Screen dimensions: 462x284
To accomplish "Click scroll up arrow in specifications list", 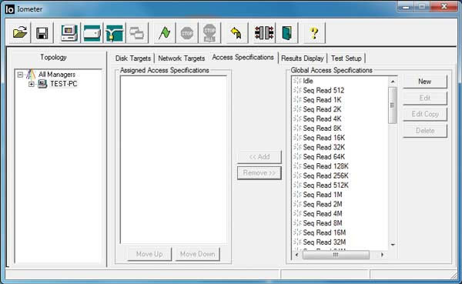I will tap(393, 82).
